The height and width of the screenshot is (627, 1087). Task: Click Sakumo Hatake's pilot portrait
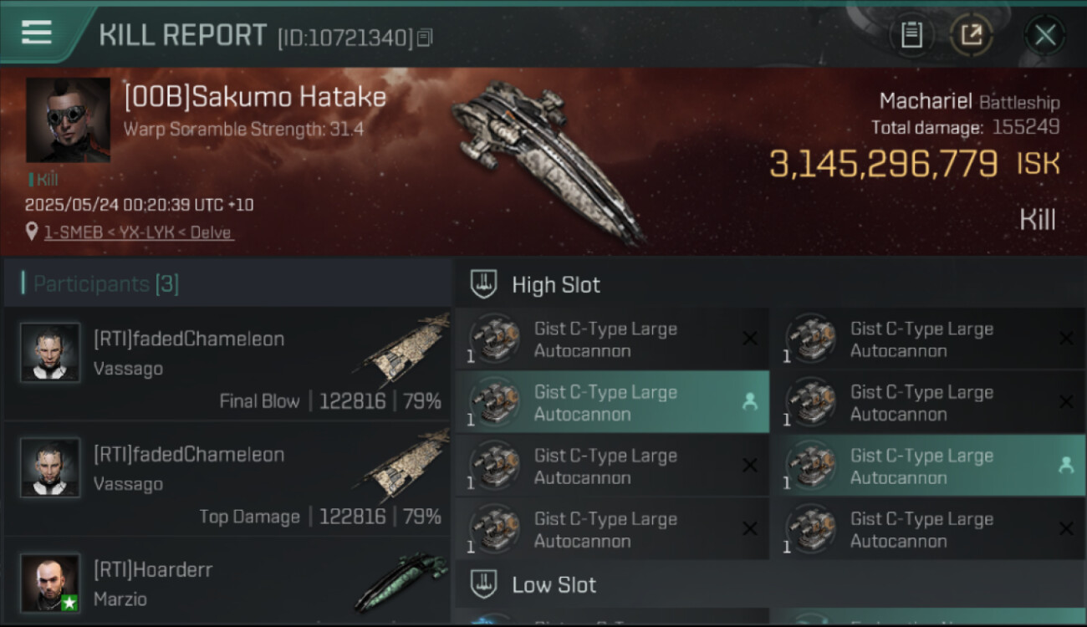click(68, 120)
